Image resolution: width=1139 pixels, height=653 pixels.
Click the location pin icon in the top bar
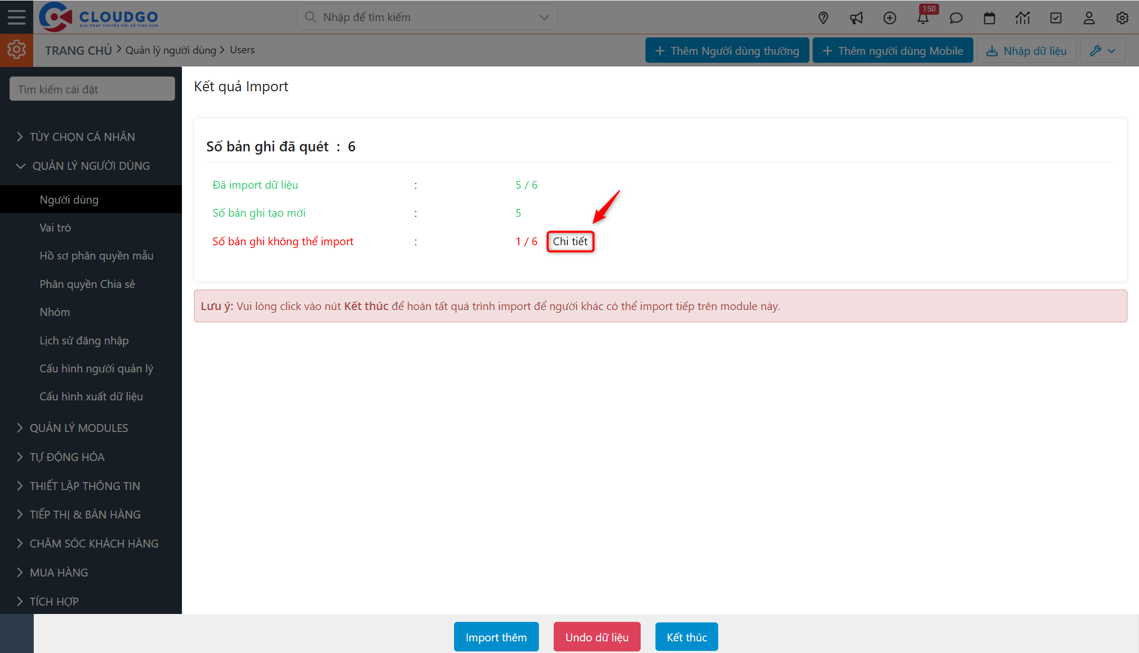pos(823,18)
